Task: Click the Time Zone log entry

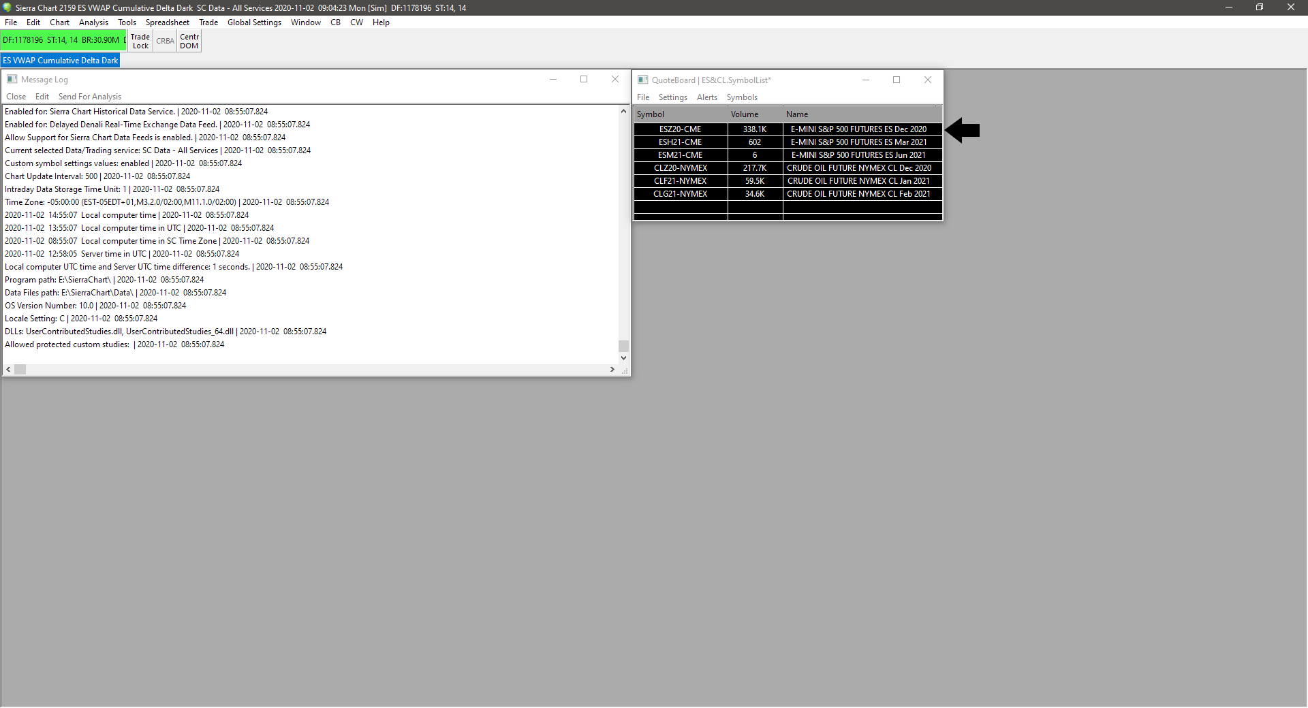Action: (x=167, y=202)
